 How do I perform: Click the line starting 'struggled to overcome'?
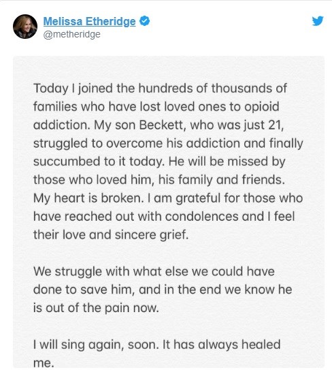pos(168,144)
